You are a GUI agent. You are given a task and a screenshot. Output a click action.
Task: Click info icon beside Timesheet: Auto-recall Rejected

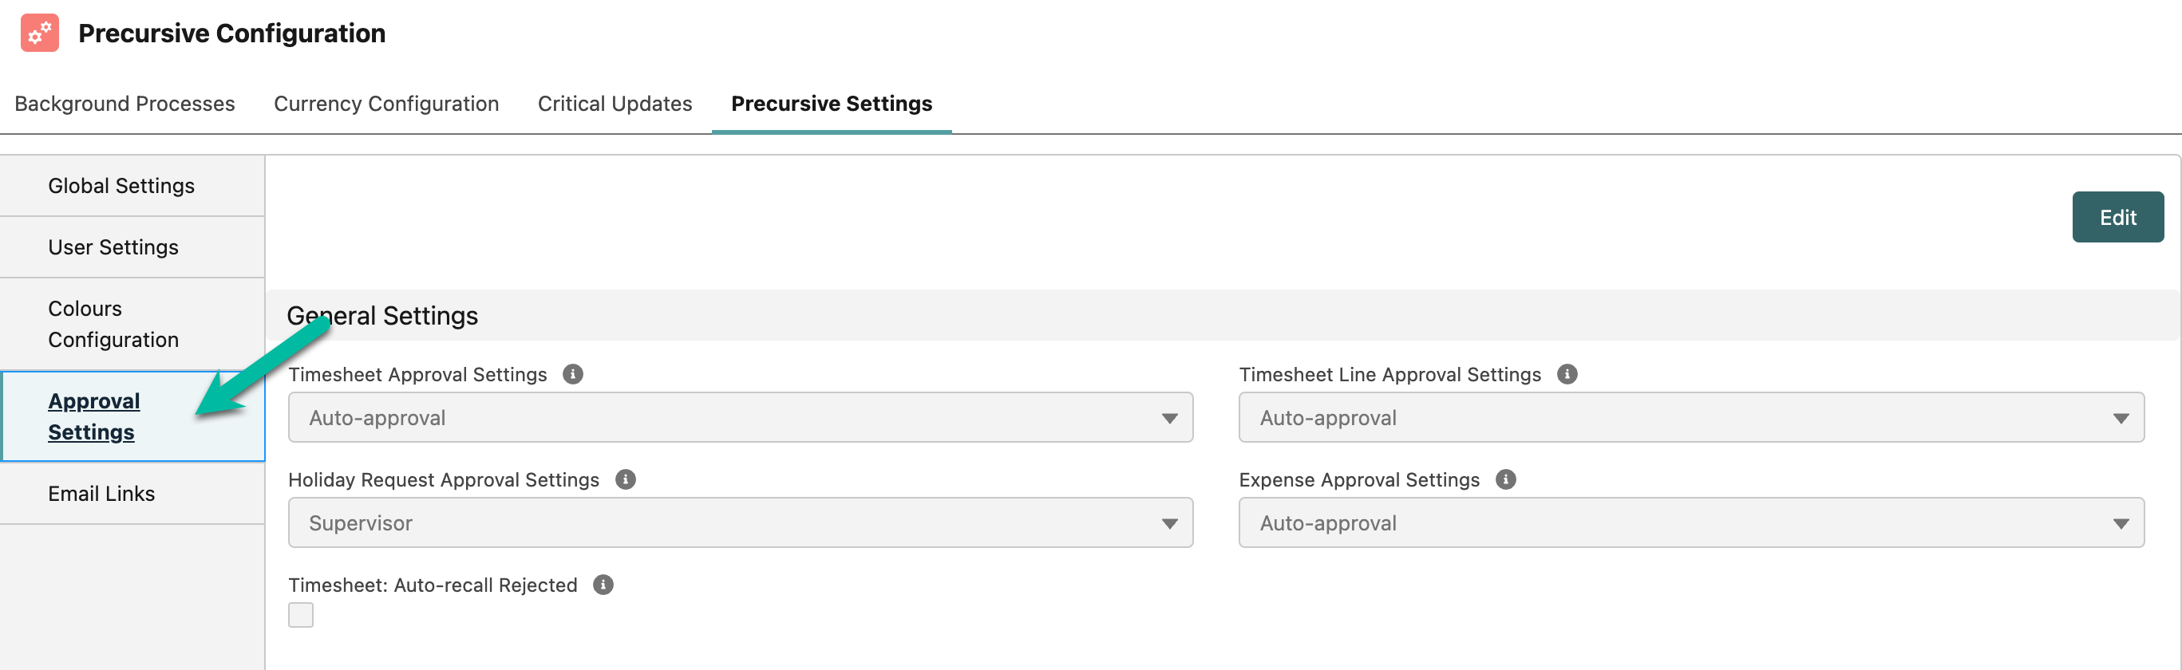[x=603, y=585]
